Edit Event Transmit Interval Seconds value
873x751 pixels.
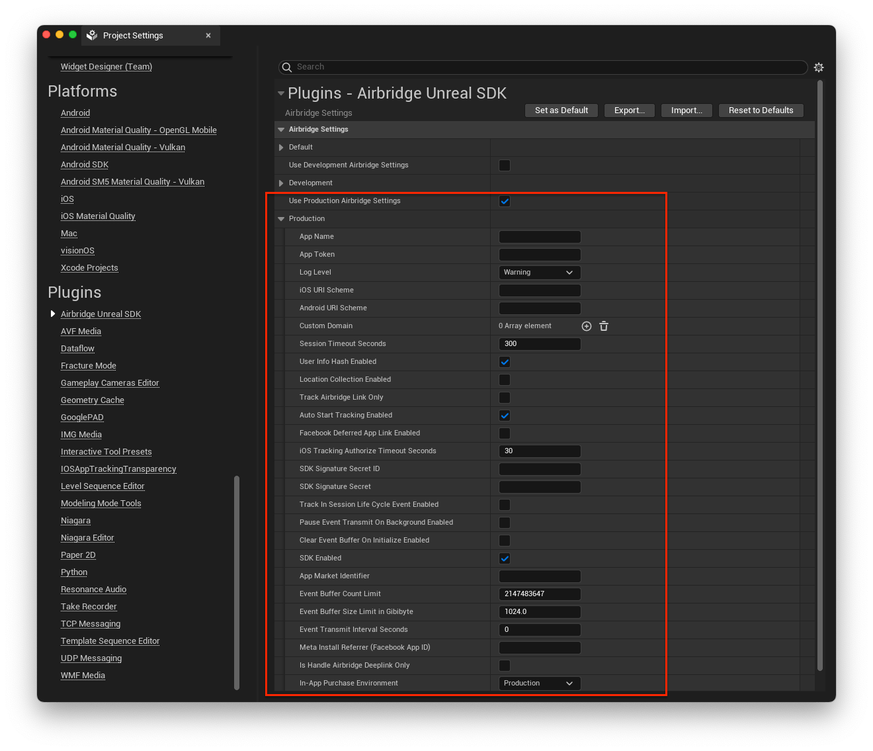click(540, 630)
